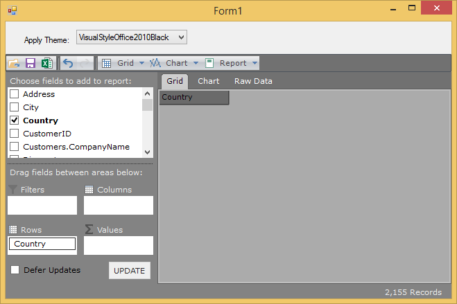This screenshot has width=457, height=304.
Task: Click the Save floppy disk icon
Action: (30, 63)
